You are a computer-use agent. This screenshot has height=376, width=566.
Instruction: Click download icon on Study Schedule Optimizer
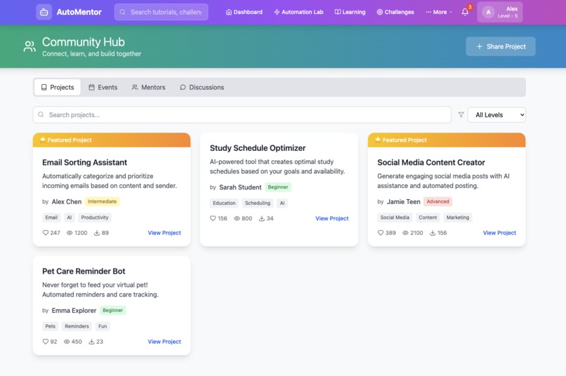click(262, 218)
